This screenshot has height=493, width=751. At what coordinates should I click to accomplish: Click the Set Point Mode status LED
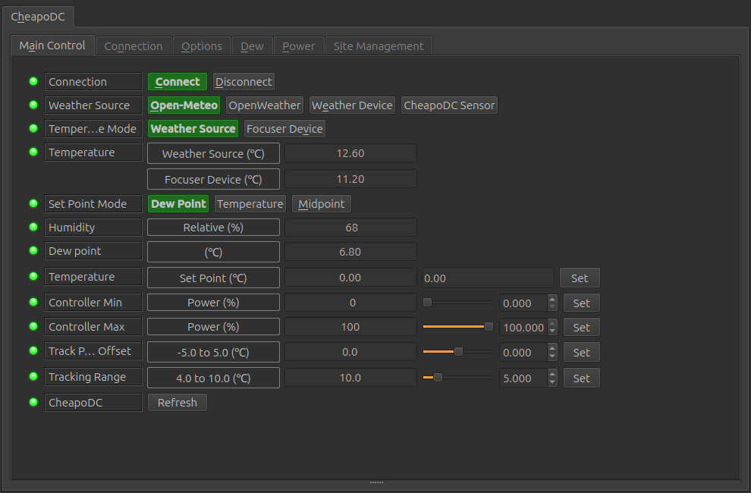coord(33,203)
